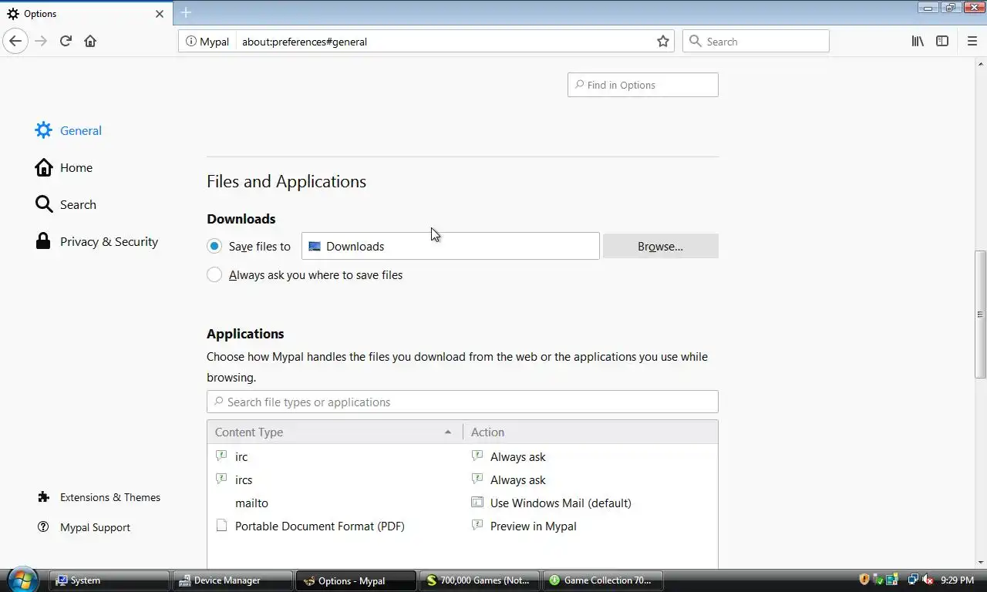Select the irc content type row

pos(463,456)
